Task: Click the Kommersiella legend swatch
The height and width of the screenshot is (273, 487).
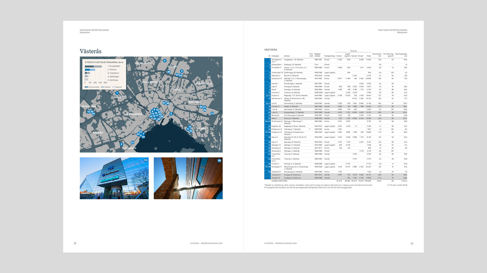Action: click(x=86, y=87)
